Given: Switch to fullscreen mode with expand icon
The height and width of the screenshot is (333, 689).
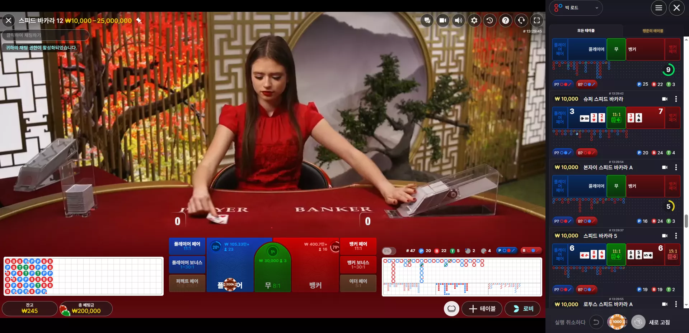Looking at the screenshot, I should click(537, 20).
